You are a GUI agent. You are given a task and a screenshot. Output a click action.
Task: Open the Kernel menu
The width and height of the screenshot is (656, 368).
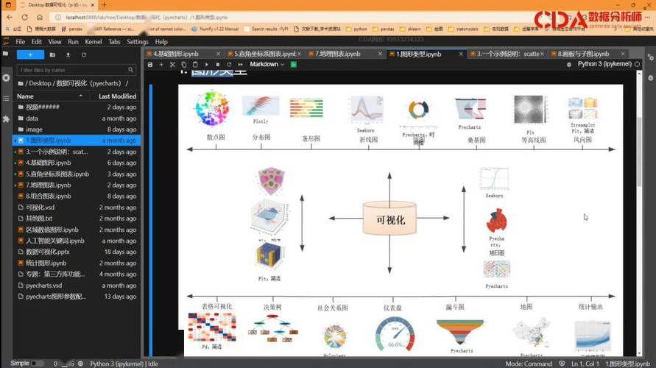[x=94, y=42]
